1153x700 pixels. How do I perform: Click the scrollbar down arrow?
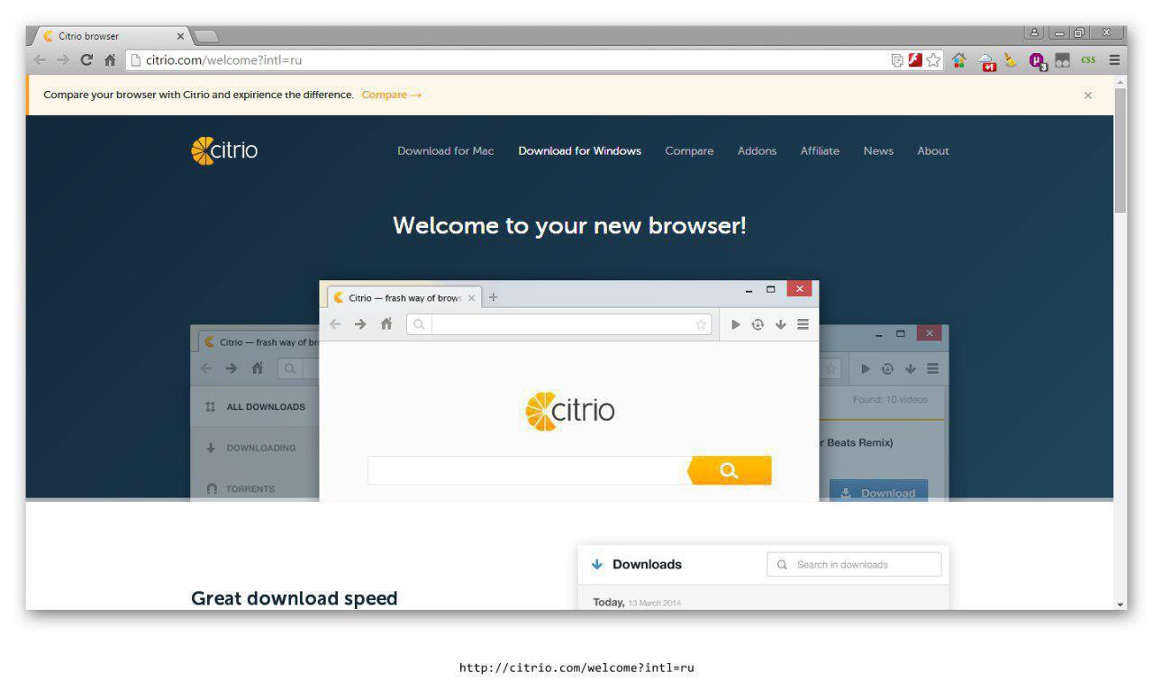[x=1121, y=604]
